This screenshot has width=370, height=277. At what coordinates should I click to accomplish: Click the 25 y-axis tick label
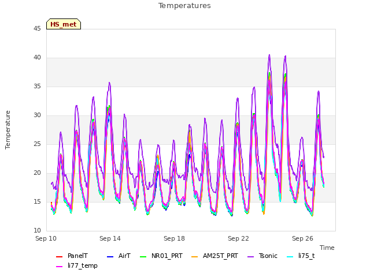(x=37, y=144)
